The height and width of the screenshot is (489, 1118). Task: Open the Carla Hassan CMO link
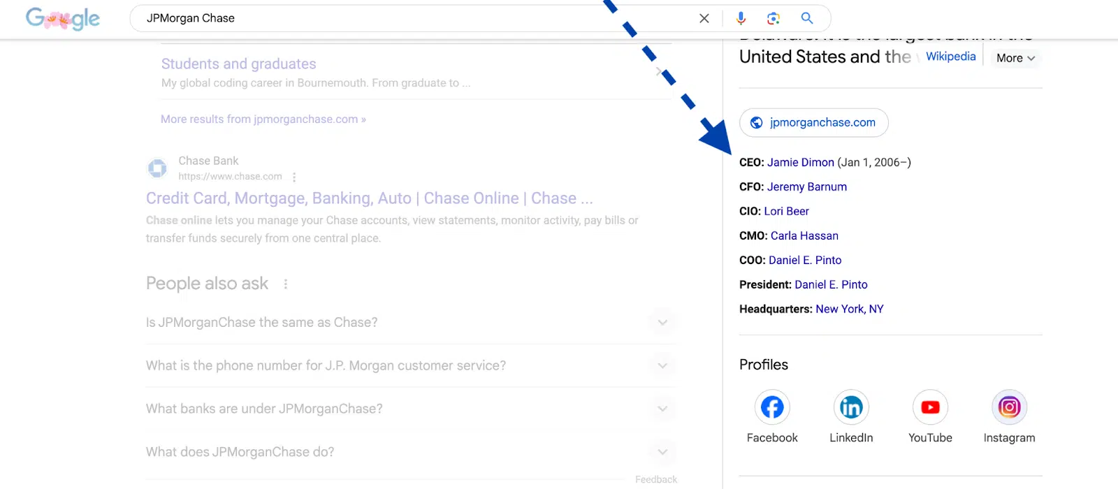tap(804, 236)
